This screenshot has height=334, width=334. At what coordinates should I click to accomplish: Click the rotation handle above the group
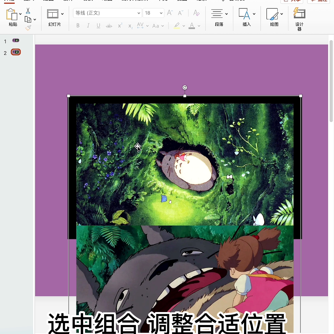pos(185,88)
